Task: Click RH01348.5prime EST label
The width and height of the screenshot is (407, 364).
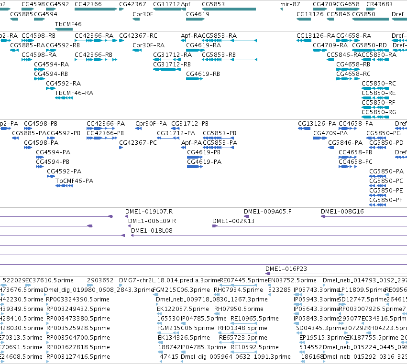Action: click(242, 328)
